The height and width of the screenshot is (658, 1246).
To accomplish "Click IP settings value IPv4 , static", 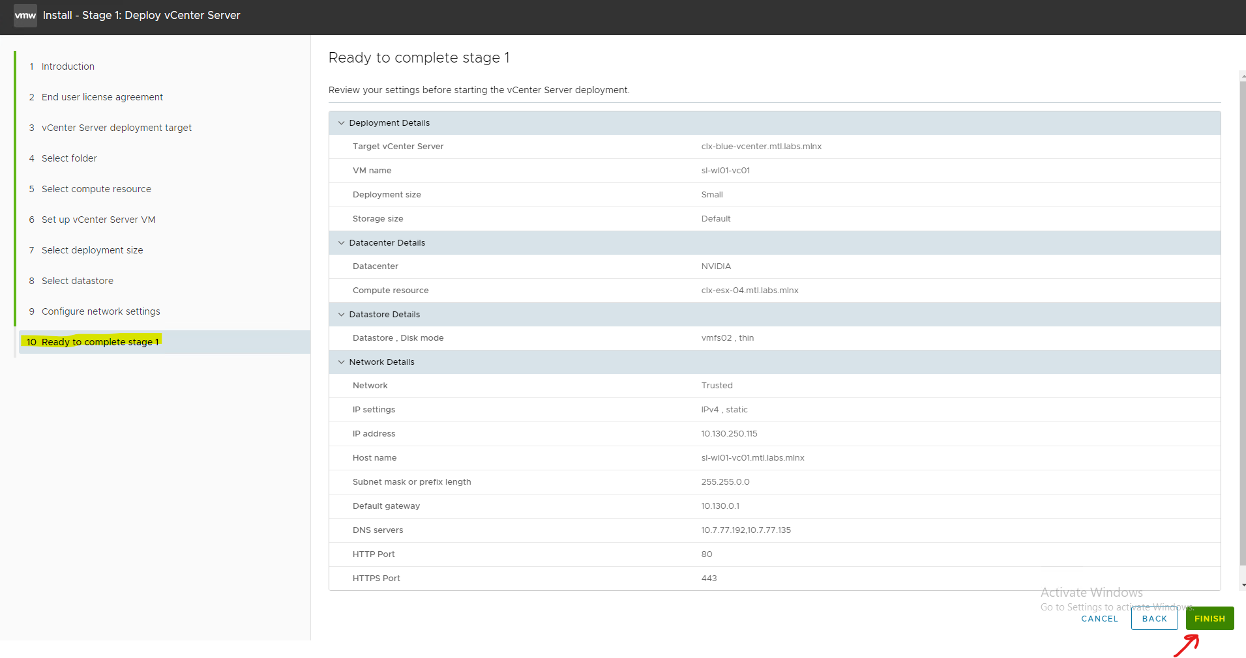I will (724, 410).
